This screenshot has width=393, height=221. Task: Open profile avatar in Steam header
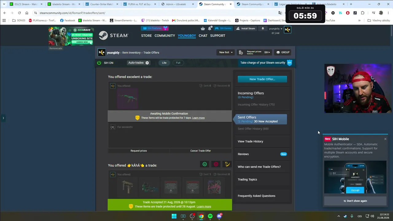coord(287,29)
